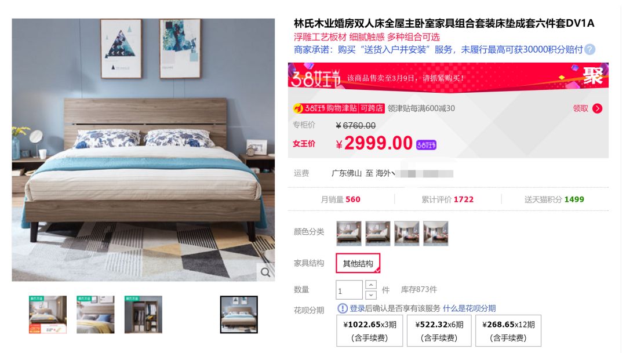Click the magnifier icon on product image
The height and width of the screenshot is (353, 626).
click(265, 272)
